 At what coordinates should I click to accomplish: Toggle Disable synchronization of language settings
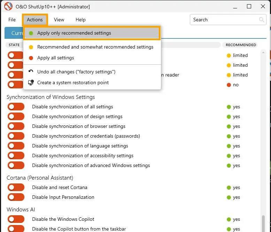[x=16, y=146]
